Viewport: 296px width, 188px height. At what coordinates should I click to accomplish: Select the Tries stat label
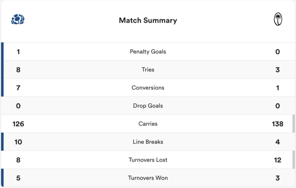click(148, 70)
